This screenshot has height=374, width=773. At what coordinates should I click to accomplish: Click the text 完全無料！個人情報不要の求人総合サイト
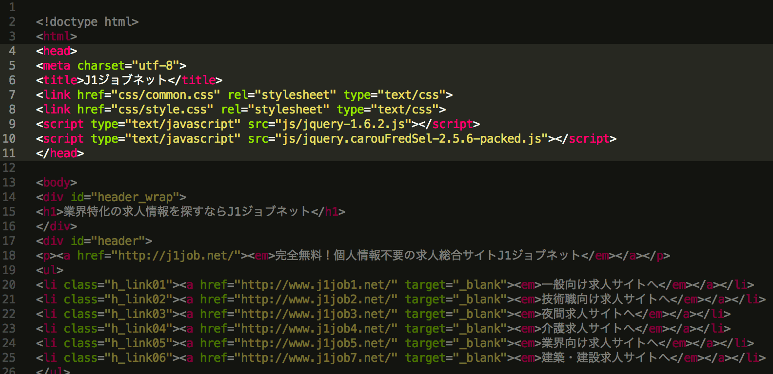(386, 256)
